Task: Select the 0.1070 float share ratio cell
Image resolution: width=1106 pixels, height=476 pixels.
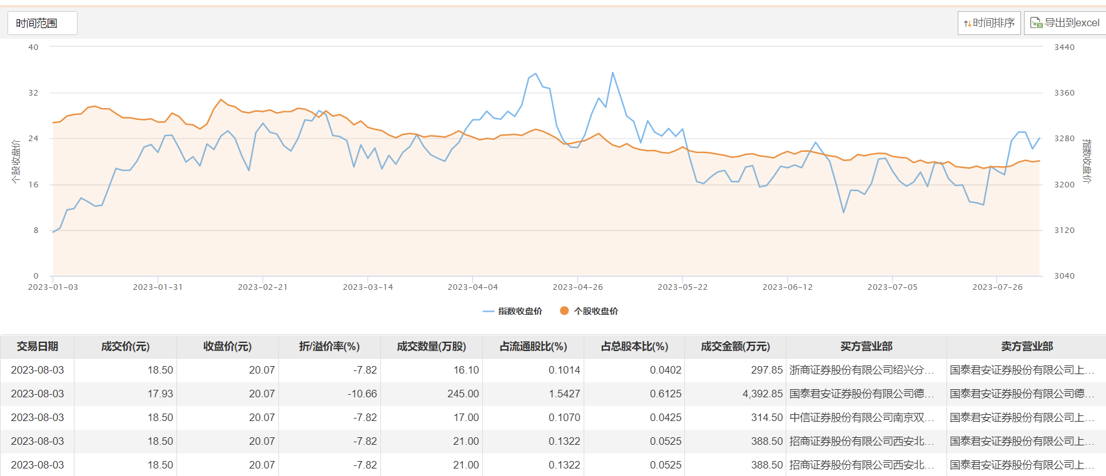Action: (x=534, y=417)
